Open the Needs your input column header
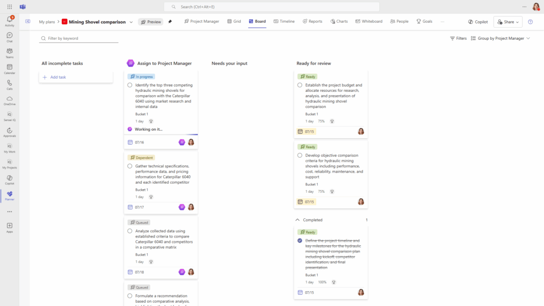The image size is (544, 306). (229, 63)
